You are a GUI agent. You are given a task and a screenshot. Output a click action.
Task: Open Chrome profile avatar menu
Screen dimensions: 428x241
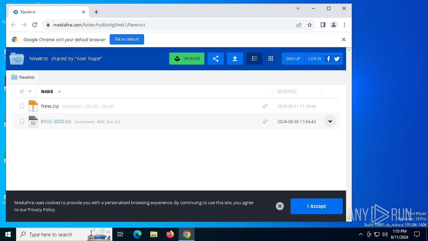coord(334,25)
